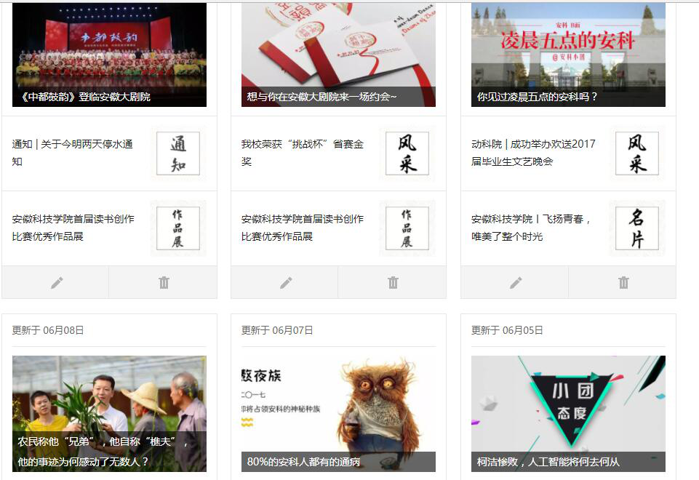Open the owl image article 80%的安科人都有的通病
This screenshot has height=480, width=699.
(x=338, y=413)
